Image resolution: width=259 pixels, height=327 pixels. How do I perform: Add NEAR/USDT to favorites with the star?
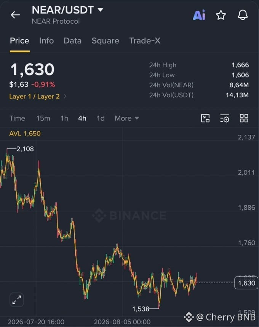(x=221, y=15)
